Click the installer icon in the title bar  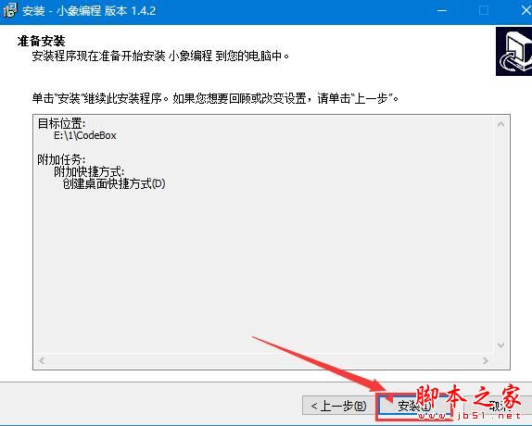click(x=9, y=10)
